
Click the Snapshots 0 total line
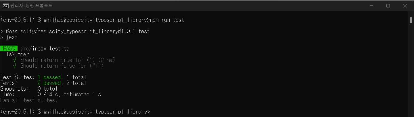point(29,89)
